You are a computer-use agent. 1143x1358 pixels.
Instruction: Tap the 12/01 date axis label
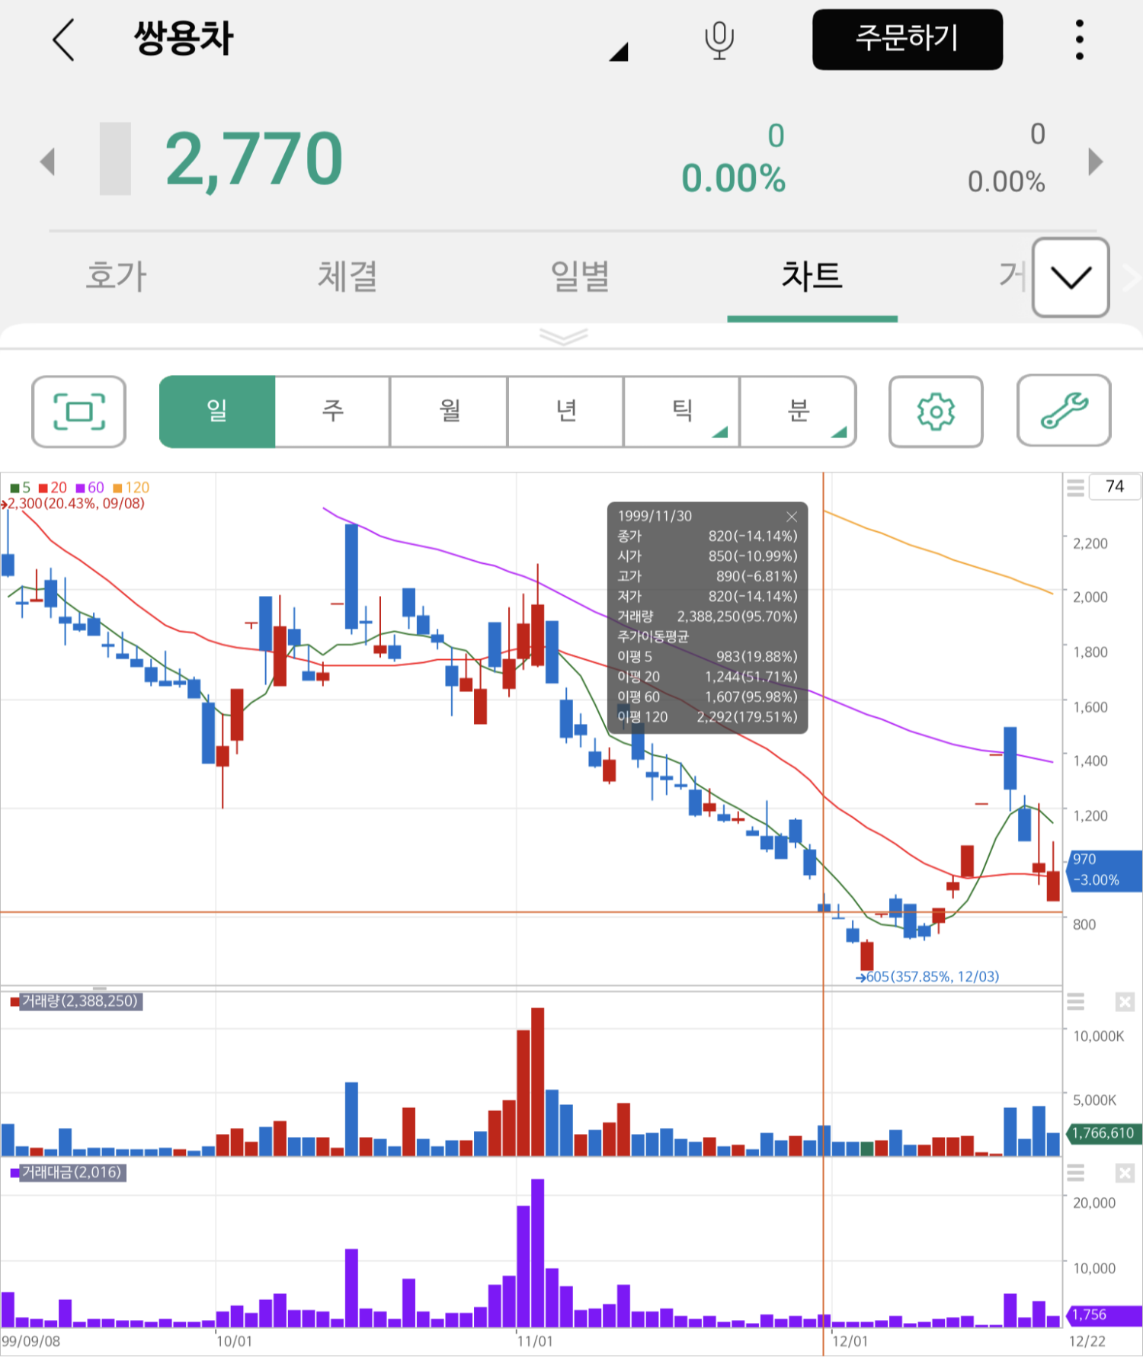pyautogui.click(x=850, y=1341)
